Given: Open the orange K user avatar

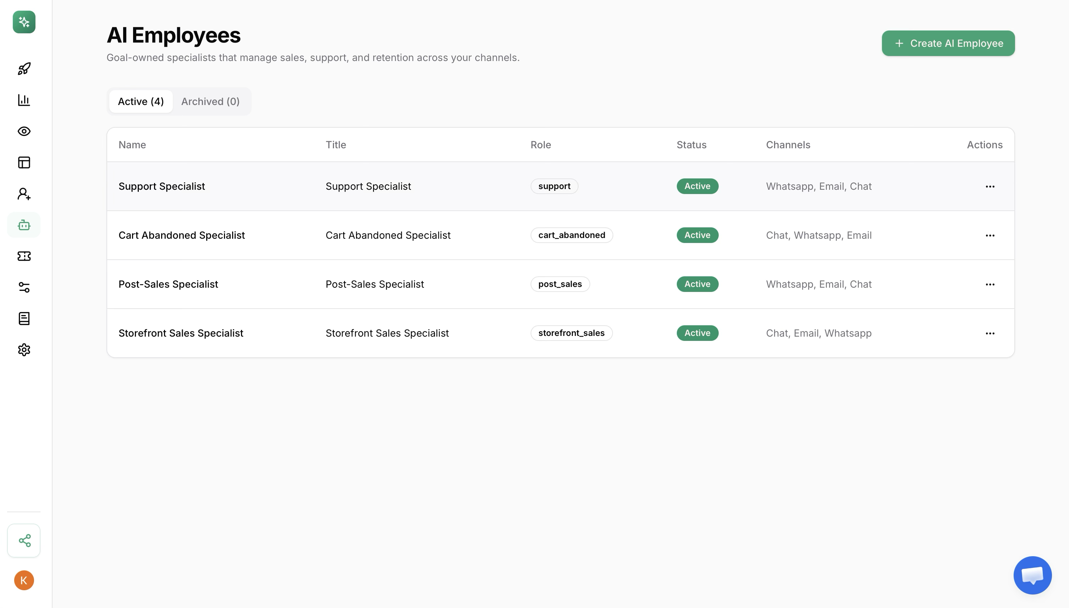Looking at the screenshot, I should click(x=24, y=580).
